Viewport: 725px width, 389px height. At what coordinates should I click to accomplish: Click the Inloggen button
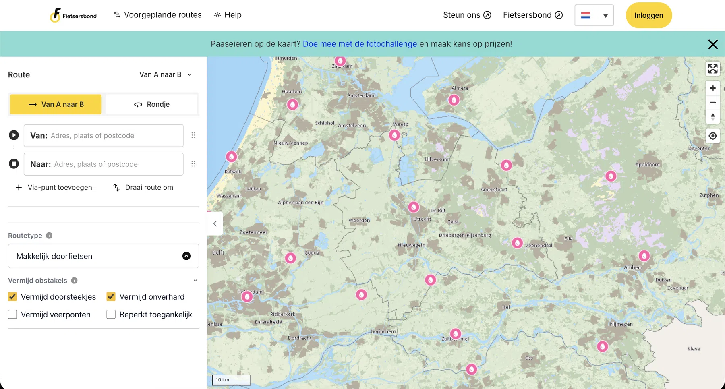[648, 15]
